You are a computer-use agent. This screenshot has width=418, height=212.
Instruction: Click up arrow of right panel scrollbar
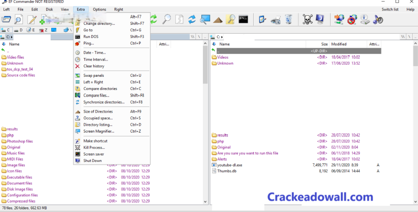click(415, 43)
